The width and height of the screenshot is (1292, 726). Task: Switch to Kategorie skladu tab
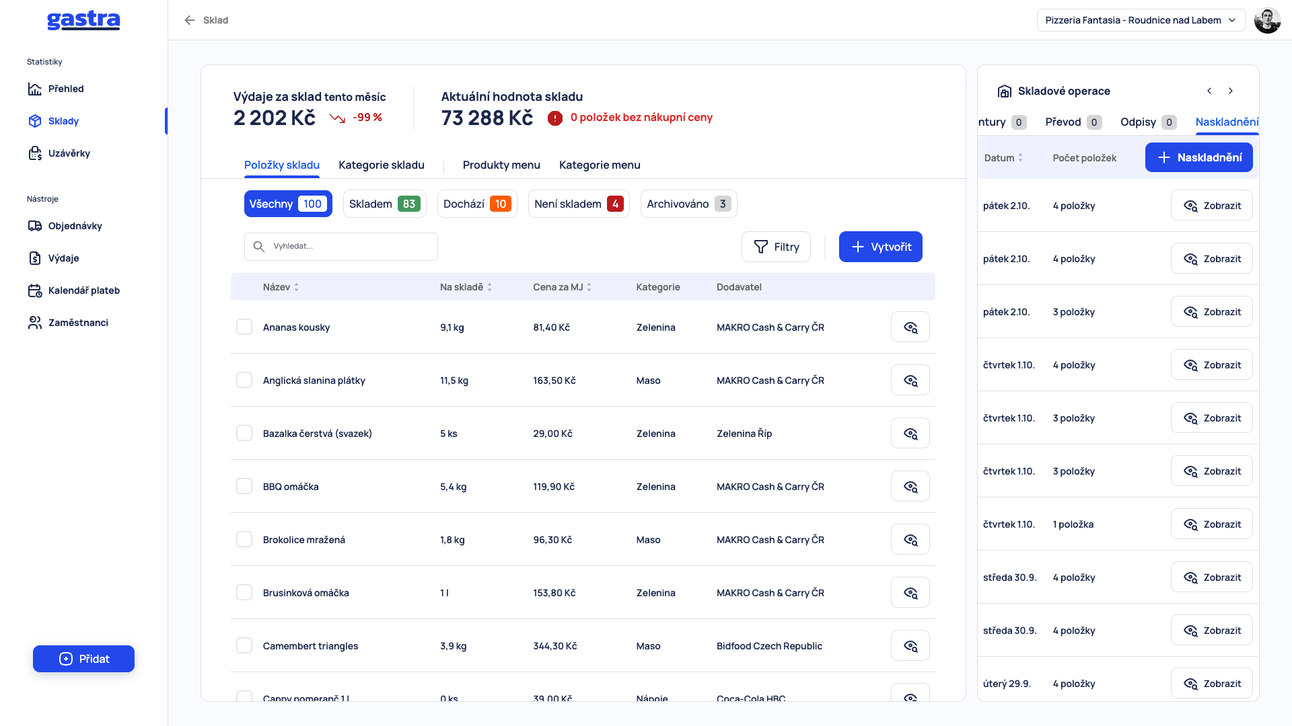(x=382, y=165)
